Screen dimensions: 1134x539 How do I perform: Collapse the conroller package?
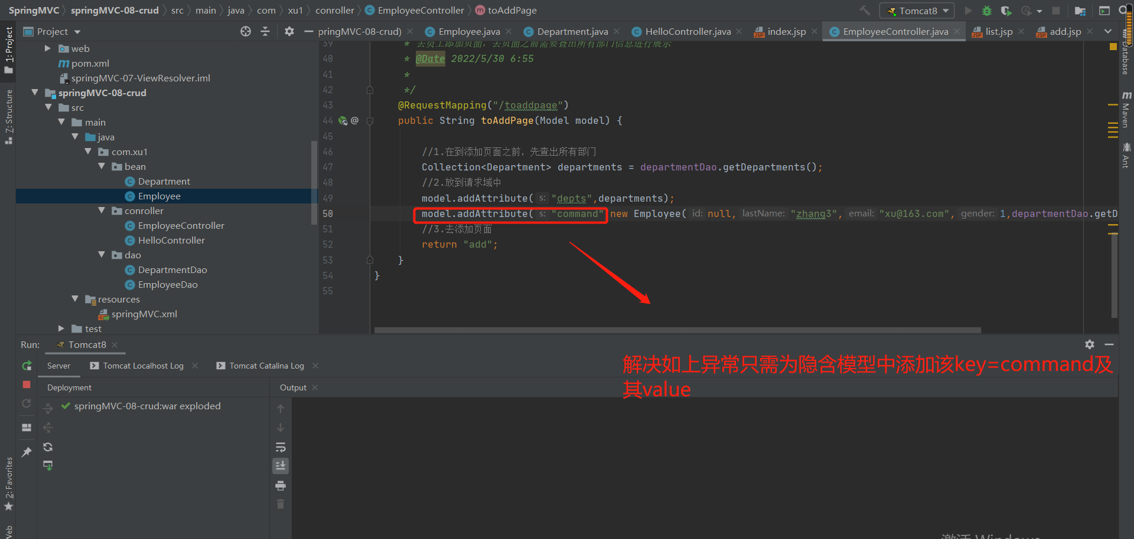(102, 211)
